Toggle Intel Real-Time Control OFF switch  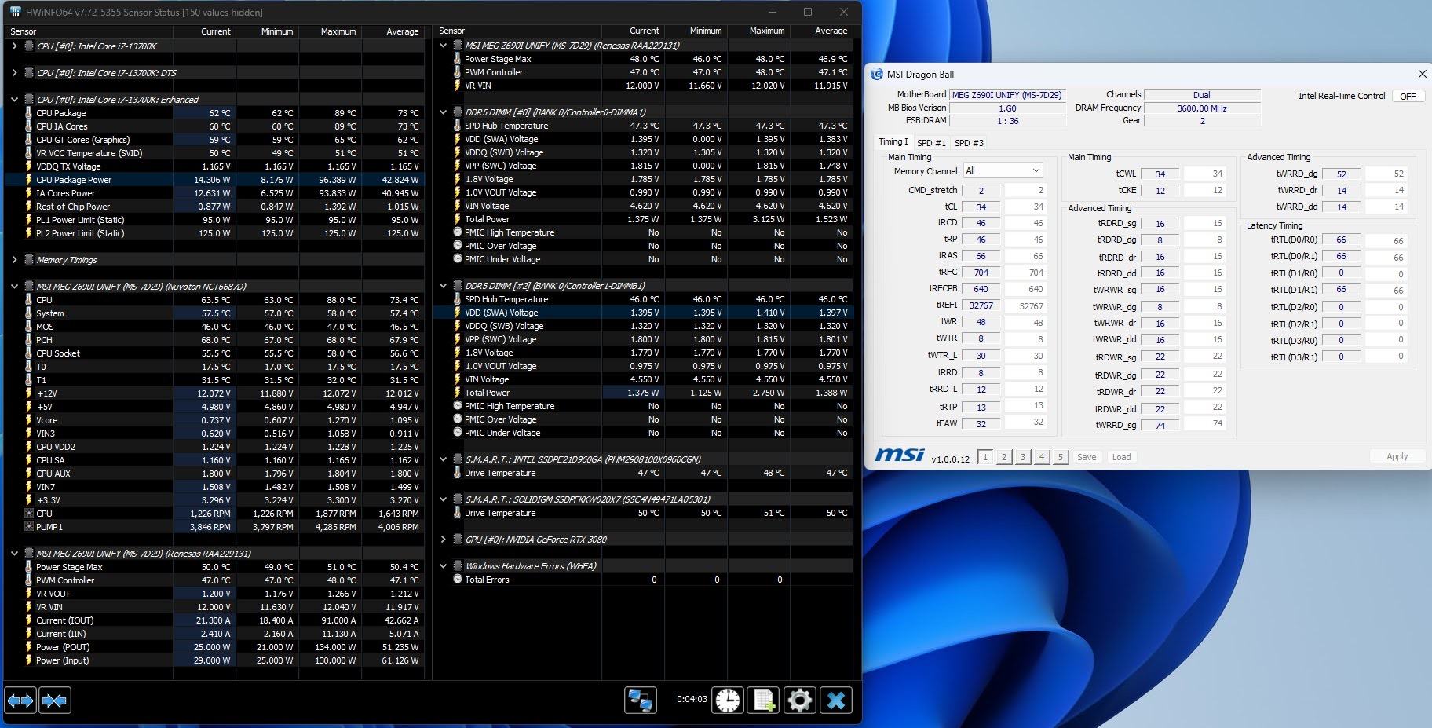(1408, 96)
